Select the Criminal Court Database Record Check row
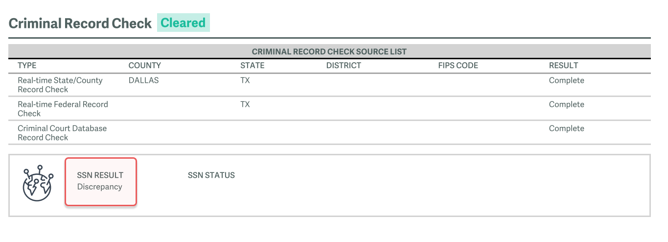Image resolution: width=668 pixels, height=242 pixels. [329, 133]
